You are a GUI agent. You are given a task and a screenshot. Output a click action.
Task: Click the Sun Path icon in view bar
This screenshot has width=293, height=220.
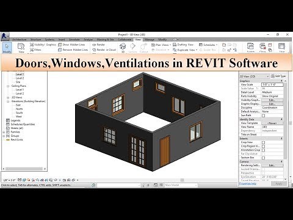(x=28, y=180)
